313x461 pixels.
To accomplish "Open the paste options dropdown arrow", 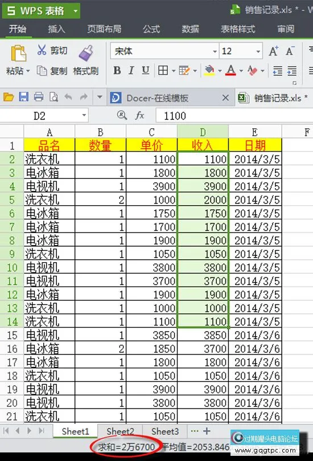I will click(28, 71).
